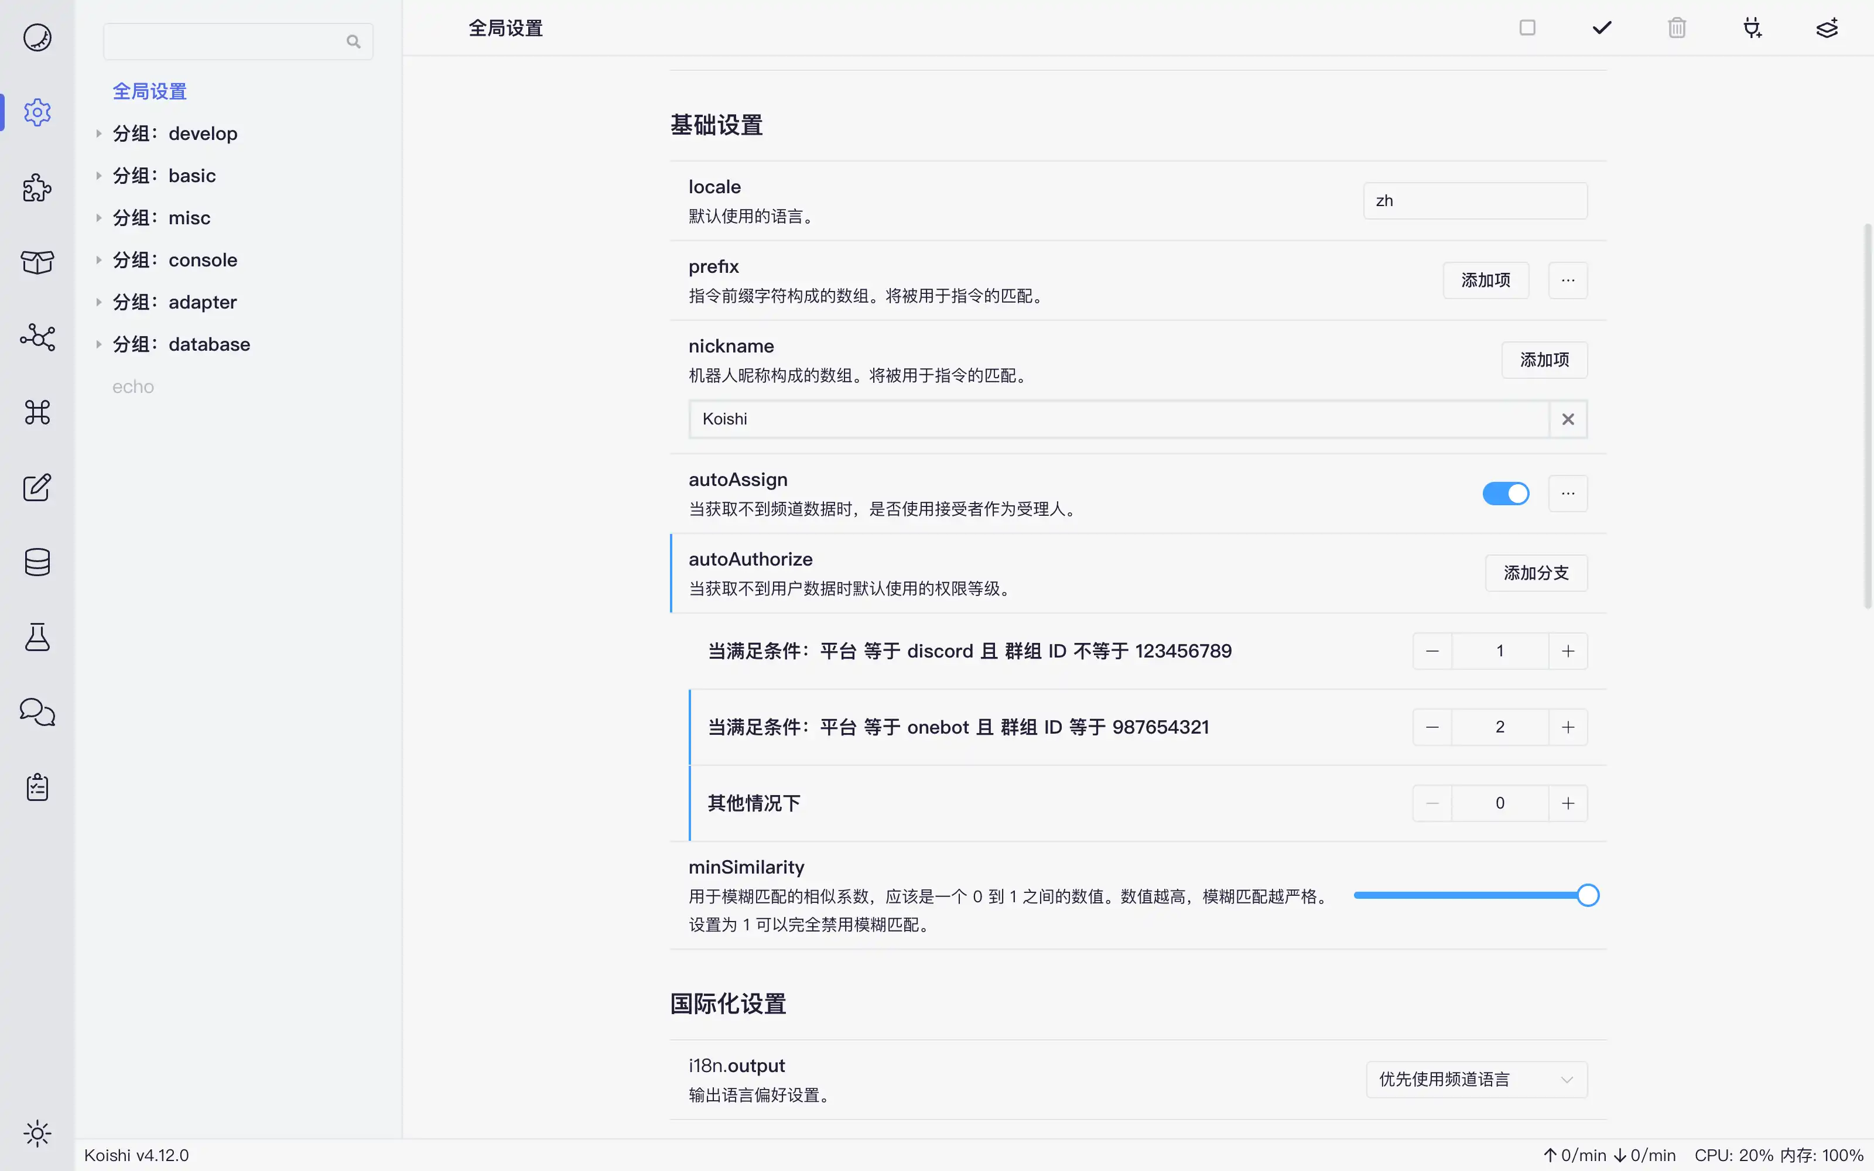The width and height of the screenshot is (1874, 1171).
Task: Open the i18n.output language dropdown
Action: tap(1476, 1080)
